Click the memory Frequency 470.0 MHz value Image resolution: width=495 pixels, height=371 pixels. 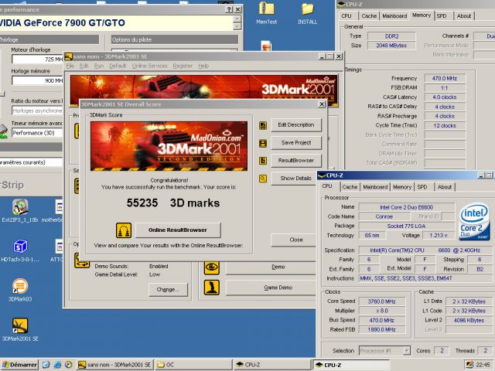click(x=445, y=78)
